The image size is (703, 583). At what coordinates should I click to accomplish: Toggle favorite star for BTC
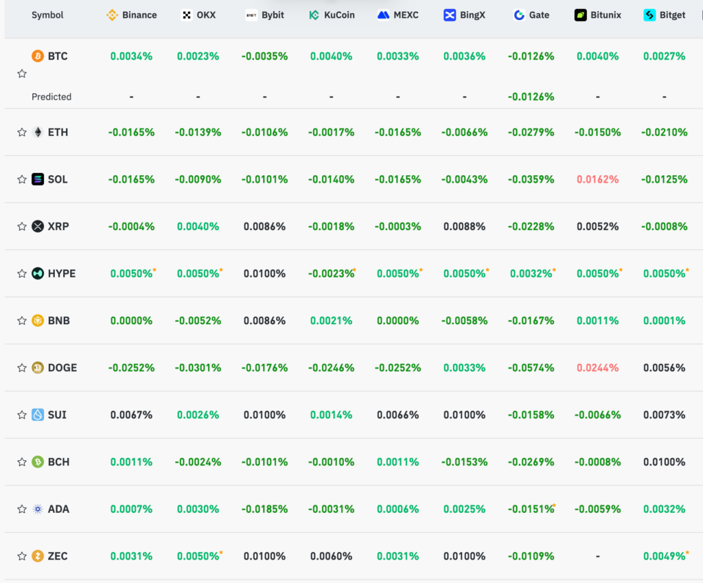point(22,73)
